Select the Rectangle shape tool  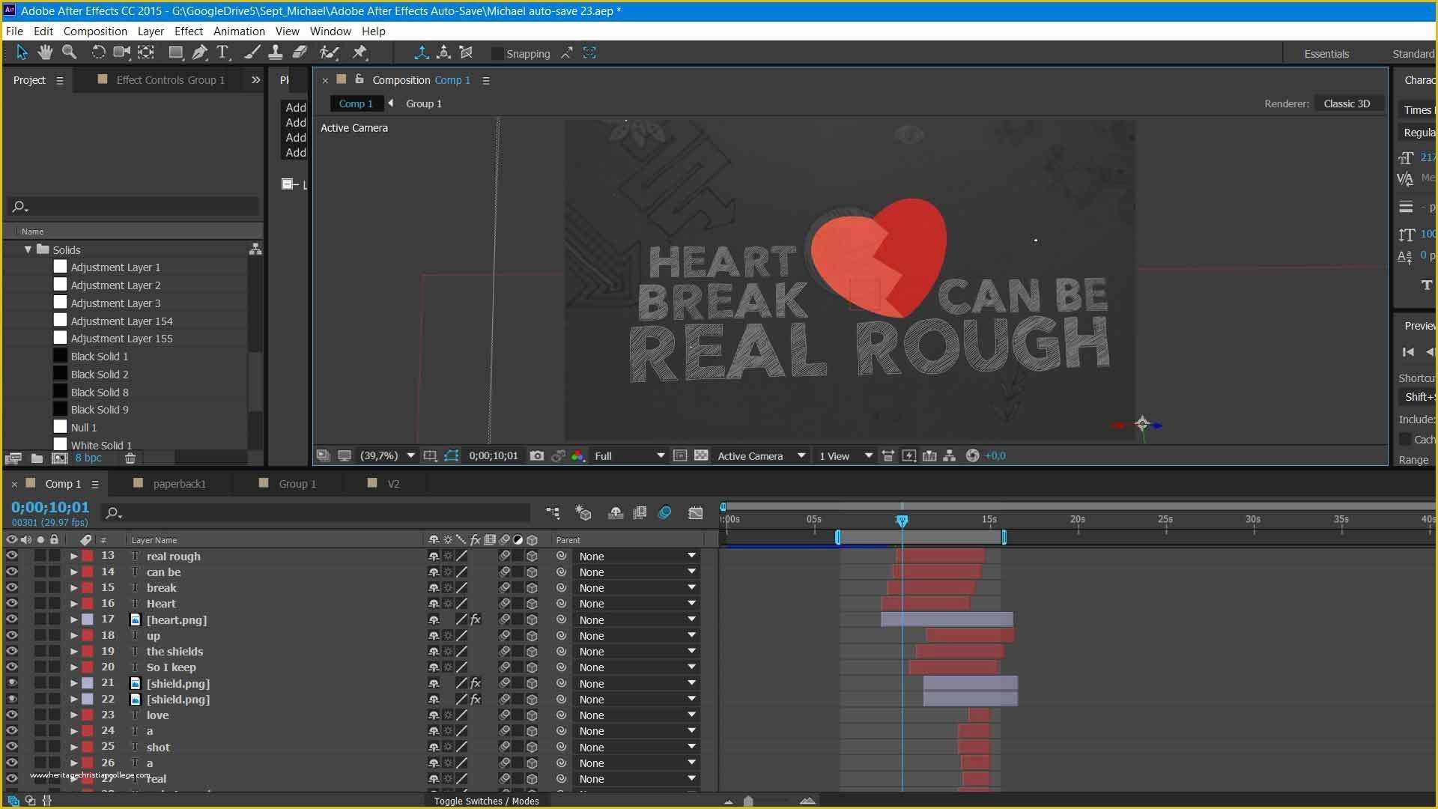[175, 52]
